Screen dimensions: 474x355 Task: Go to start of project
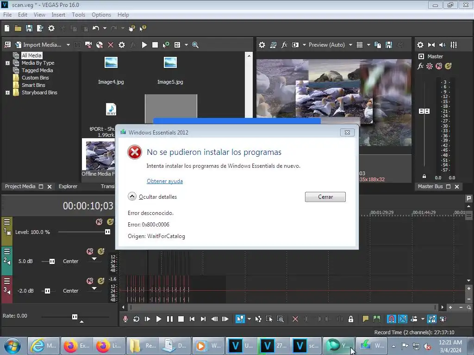192,319
